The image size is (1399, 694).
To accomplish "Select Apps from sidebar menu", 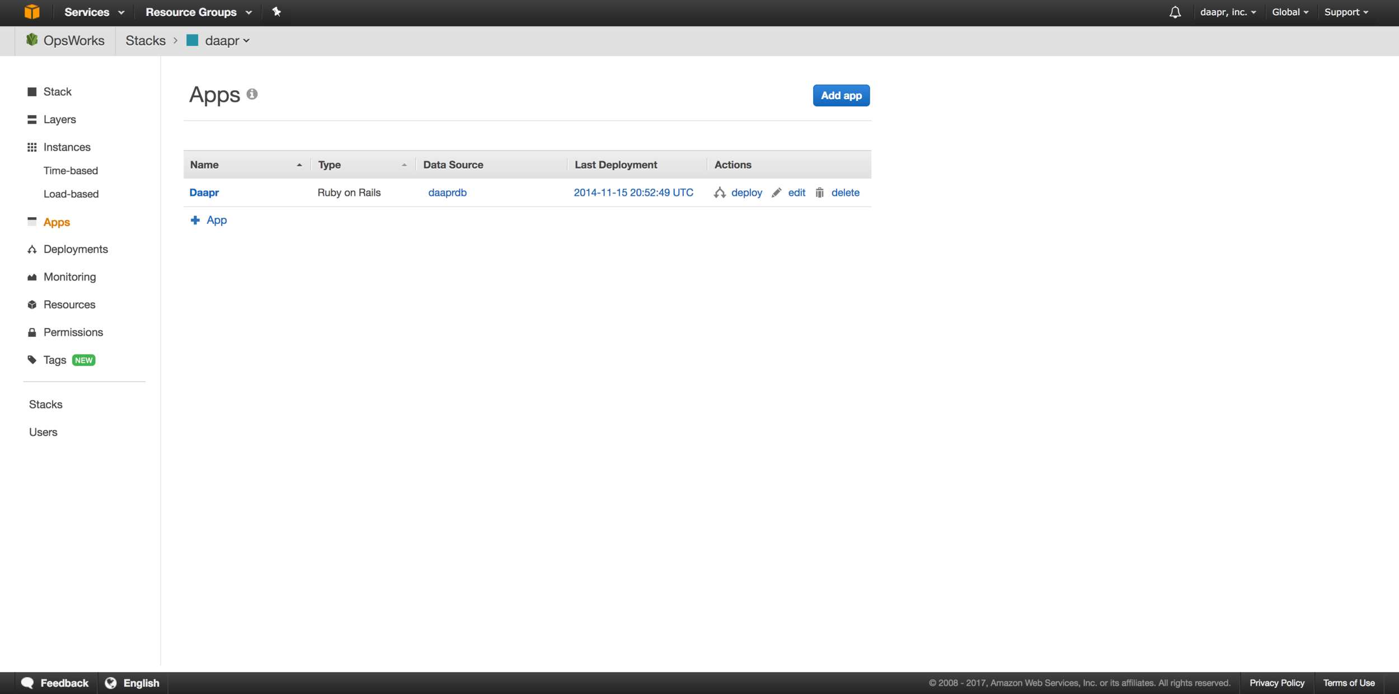I will tap(56, 222).
